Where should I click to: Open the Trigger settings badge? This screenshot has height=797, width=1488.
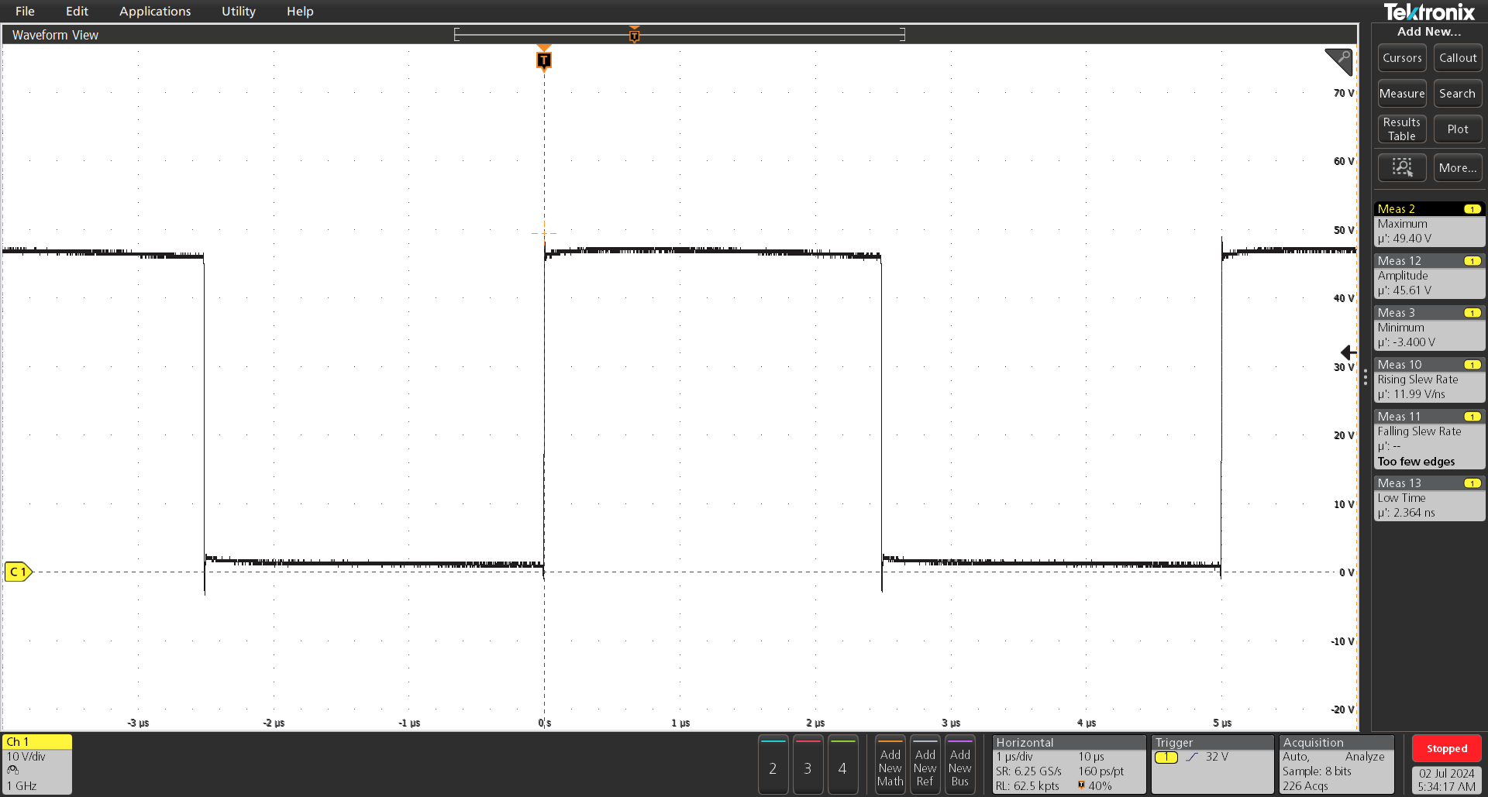[1211, 764]
